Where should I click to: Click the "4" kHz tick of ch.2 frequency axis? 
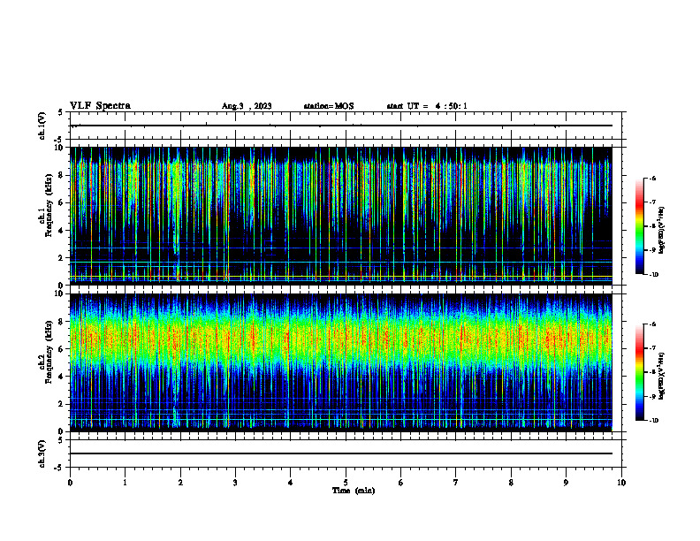pos(61,377)
